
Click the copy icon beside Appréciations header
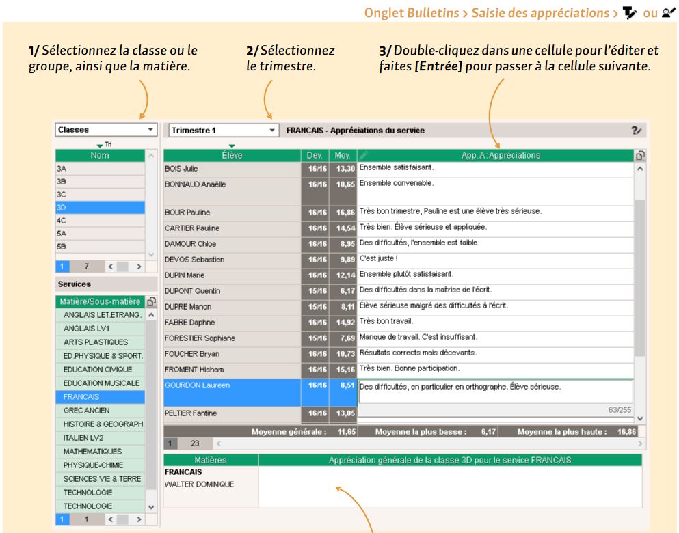tap(639, 156)
